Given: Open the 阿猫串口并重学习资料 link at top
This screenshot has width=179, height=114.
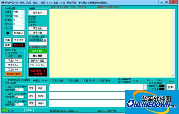Looking at the screenshot, I should [x=107, y=7].
